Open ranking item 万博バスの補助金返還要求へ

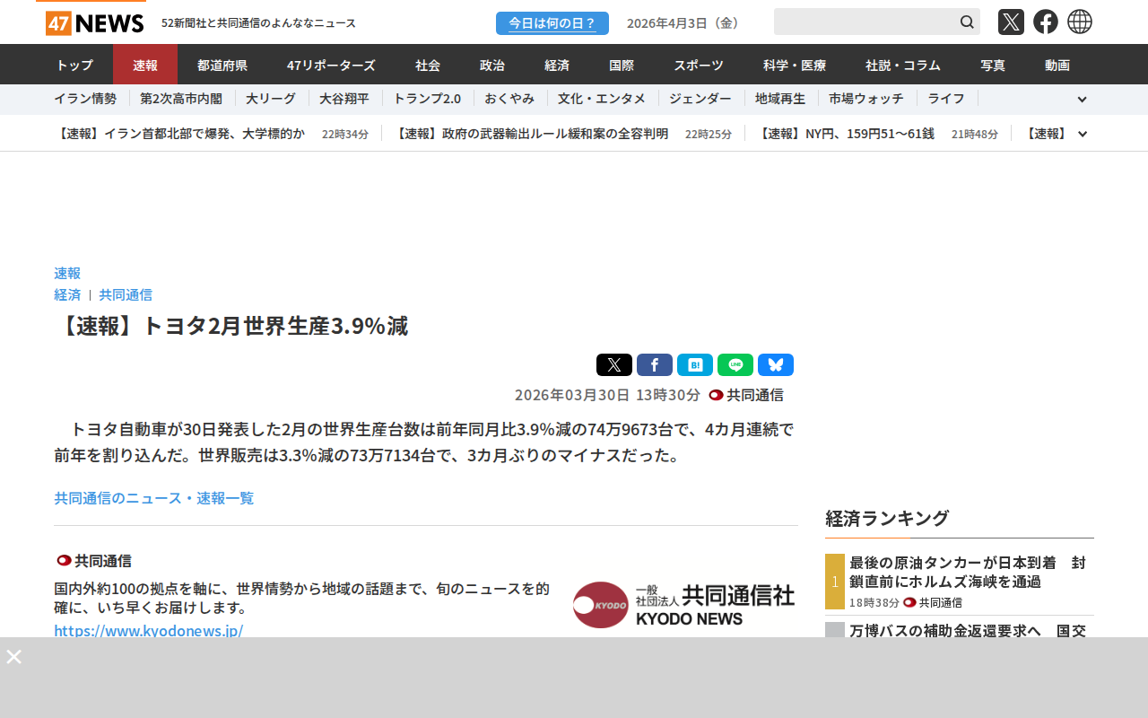(968, 630)
